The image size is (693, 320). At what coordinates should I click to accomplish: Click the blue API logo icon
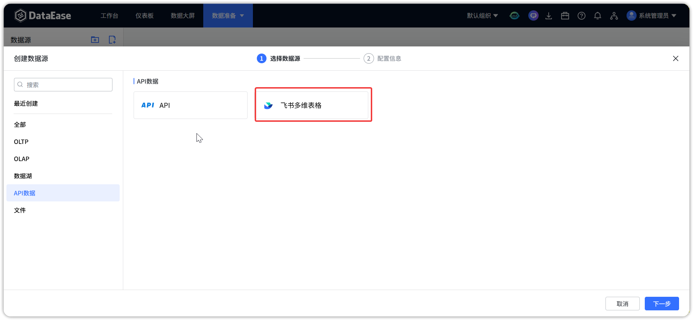coord(148,105)
